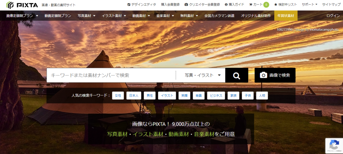Open 検討中リスト link

click(x=286, y=5)
